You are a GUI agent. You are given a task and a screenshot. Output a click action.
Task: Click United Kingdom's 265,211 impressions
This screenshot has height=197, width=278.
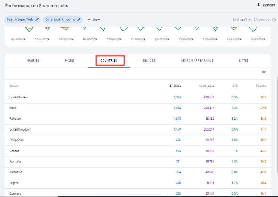point(209,129)
